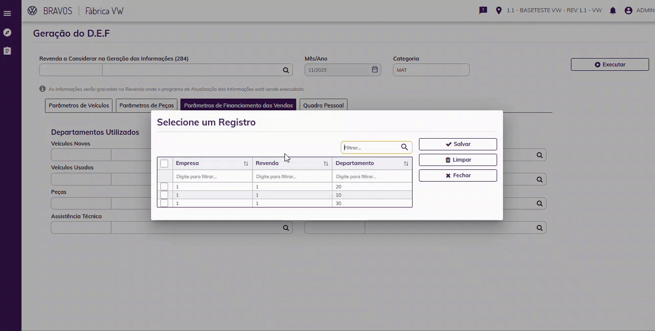
Task: Click the BASETESTE VW - REV 1.1 text
Action: 554,10
